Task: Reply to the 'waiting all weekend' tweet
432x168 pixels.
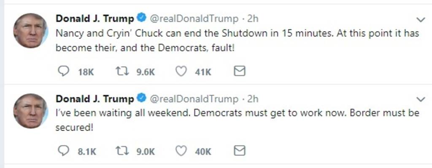Action: pos(62,151)
